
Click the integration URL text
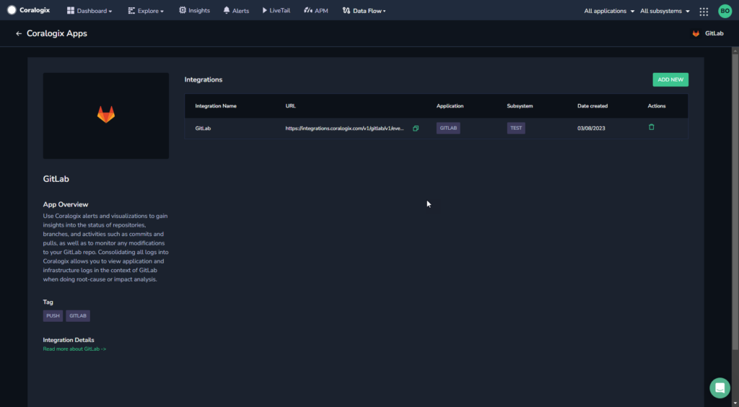click(344, 128)
